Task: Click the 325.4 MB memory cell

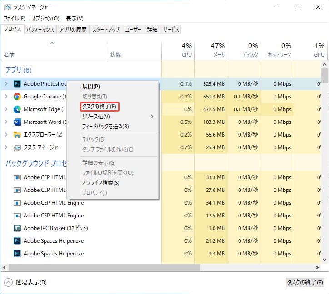Action: (x=211, y=84)
